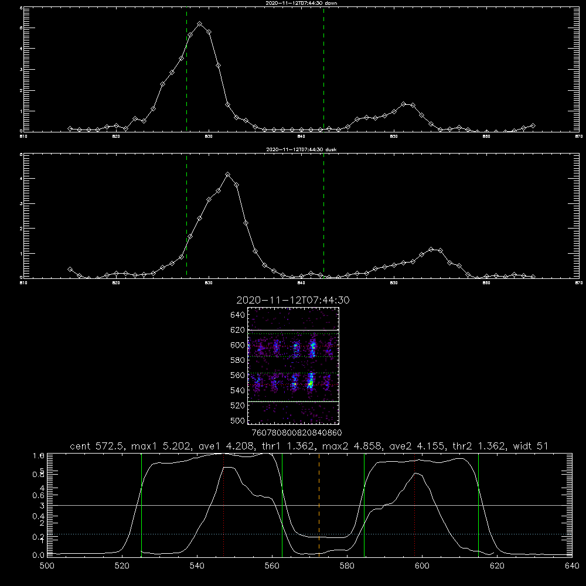The image size is (586, 586).
Task: Click the orange dashed center line in bottom plot
Action: pyautogui.click(x=319, y=505)
